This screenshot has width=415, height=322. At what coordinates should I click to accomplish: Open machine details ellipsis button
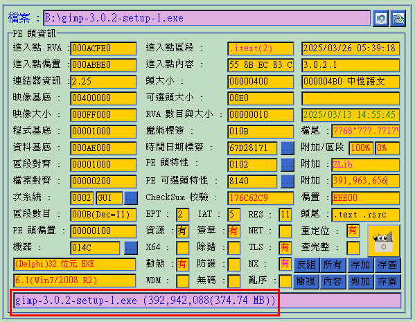click(131, 248)
